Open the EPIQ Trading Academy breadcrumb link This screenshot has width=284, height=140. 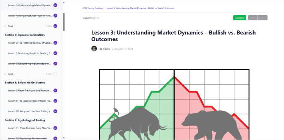(x=93, y=8)
